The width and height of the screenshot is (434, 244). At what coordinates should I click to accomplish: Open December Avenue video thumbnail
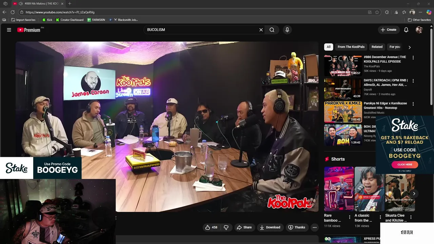343,66
